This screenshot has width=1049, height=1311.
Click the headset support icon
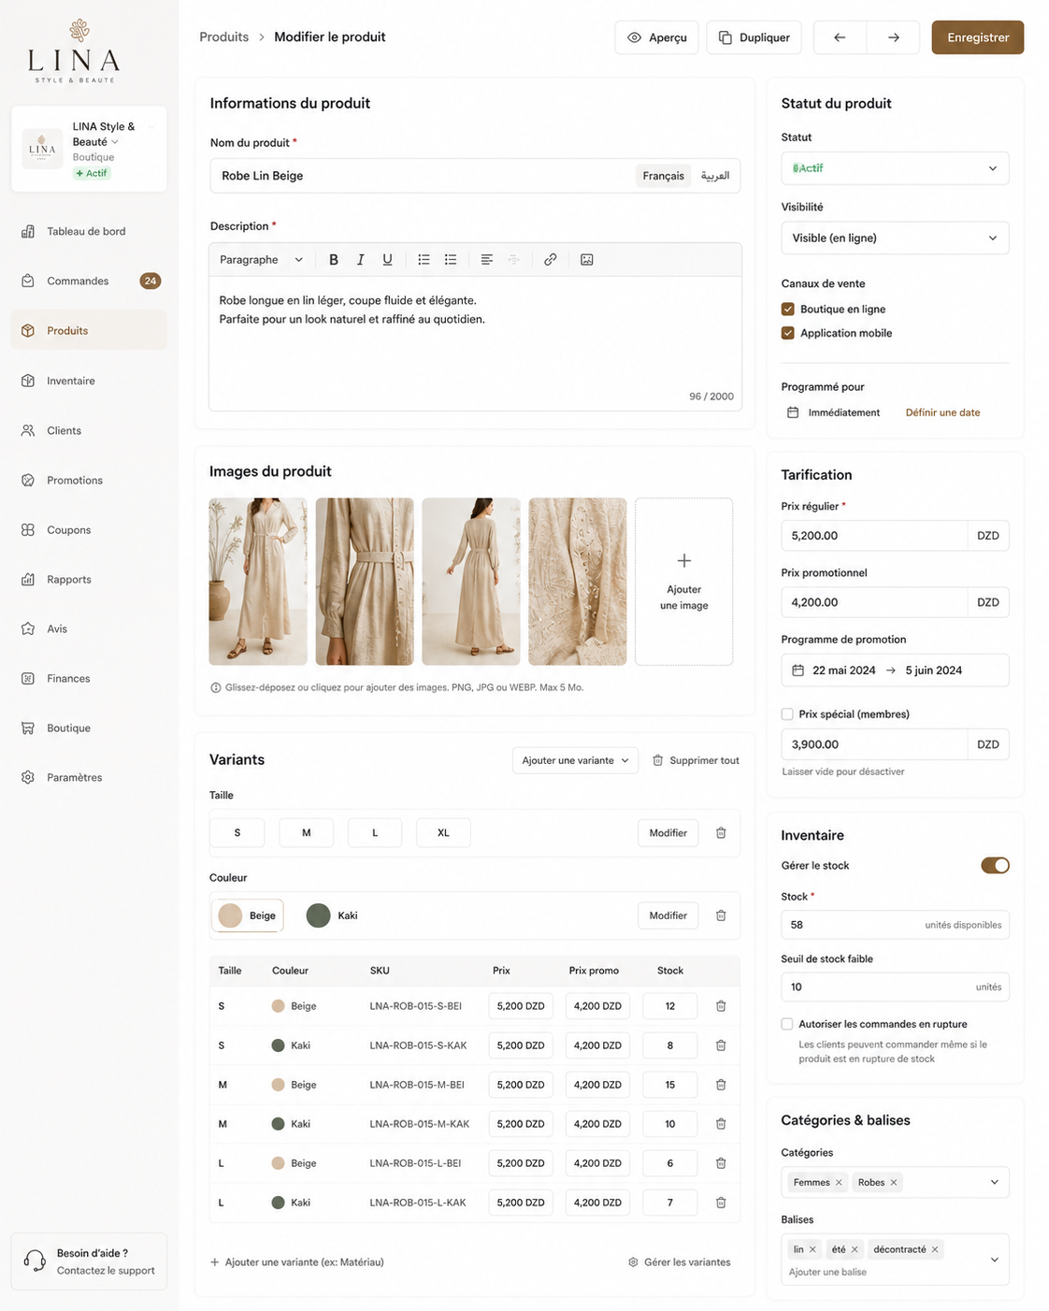35,1261
